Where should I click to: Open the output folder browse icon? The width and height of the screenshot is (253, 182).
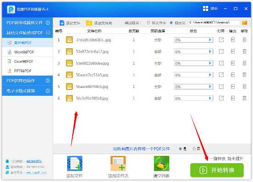(x=244, y=22)
